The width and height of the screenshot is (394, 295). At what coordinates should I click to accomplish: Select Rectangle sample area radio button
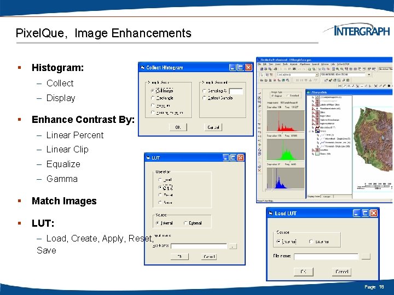pos(153,98)
